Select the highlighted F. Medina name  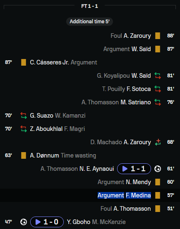(138, 195)
